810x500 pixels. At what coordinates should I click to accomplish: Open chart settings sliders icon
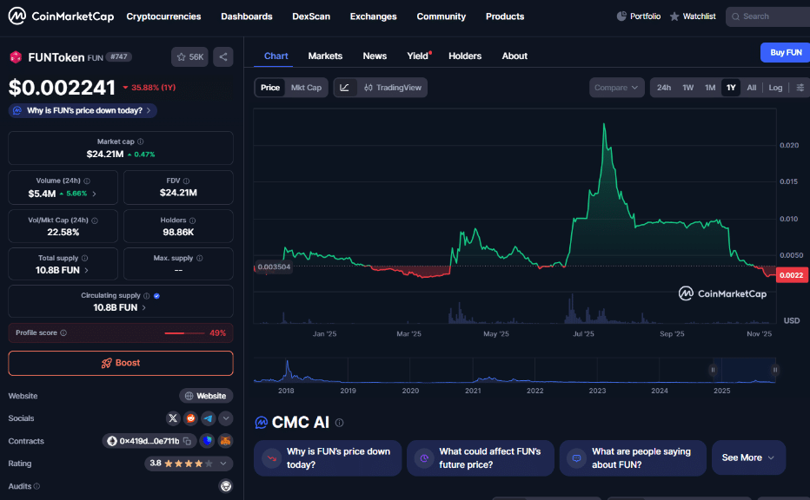point(800,88)
